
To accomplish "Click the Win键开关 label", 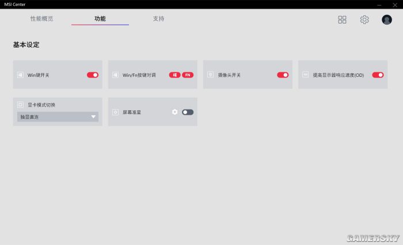I will point(39,75).
